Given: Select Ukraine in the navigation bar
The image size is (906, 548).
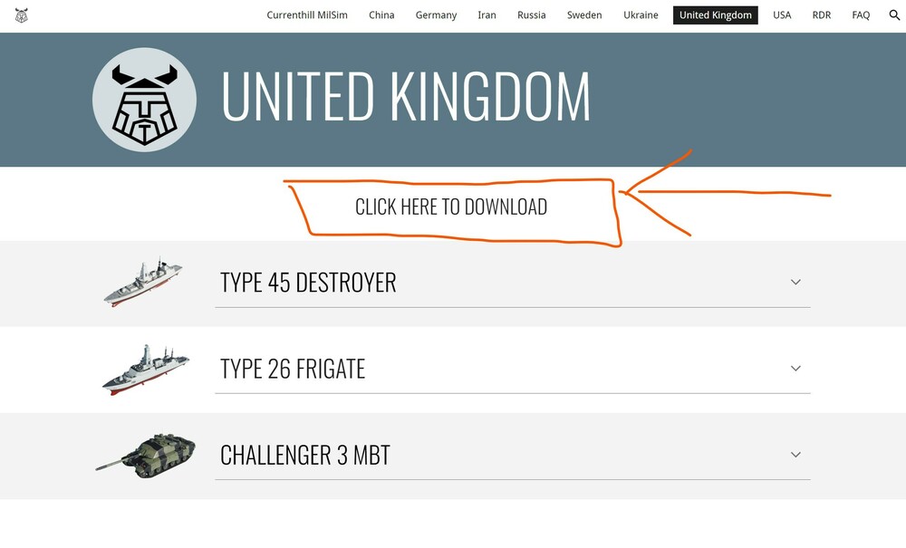Looking at the screenshot, I should pyautogui.click(x=641, y=15).
